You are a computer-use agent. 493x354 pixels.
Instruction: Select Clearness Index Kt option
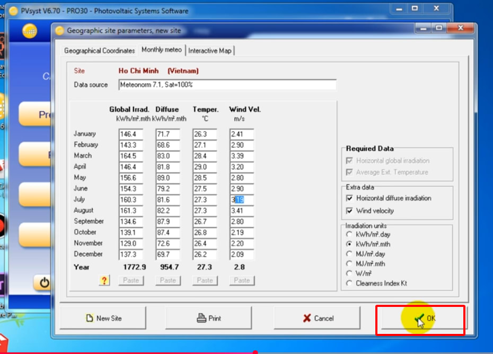point(349,283)
